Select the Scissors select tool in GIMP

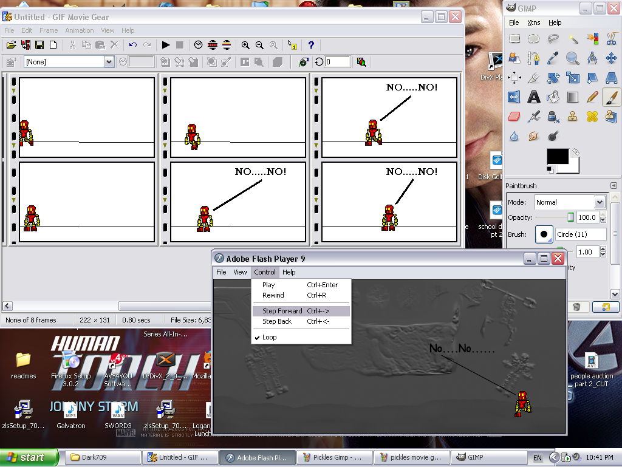(612, 39)
